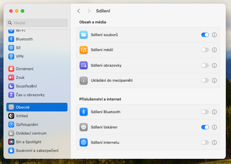231x164 pixels.
Task: Go back with the left chevron
Action: [78, 11]
